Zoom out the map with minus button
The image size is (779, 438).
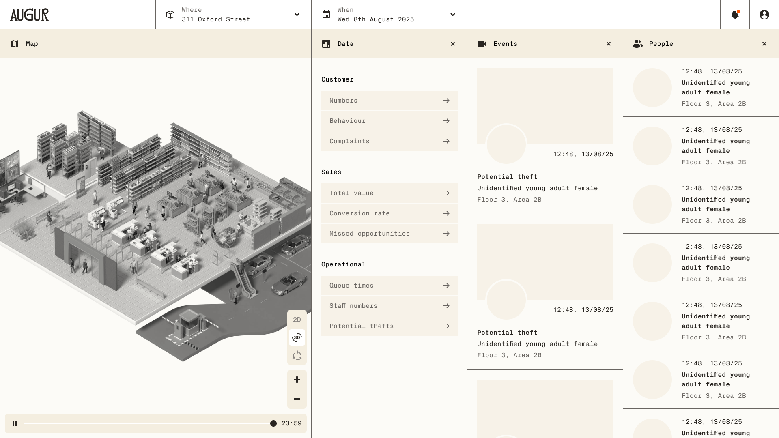[x=297, y=399]
